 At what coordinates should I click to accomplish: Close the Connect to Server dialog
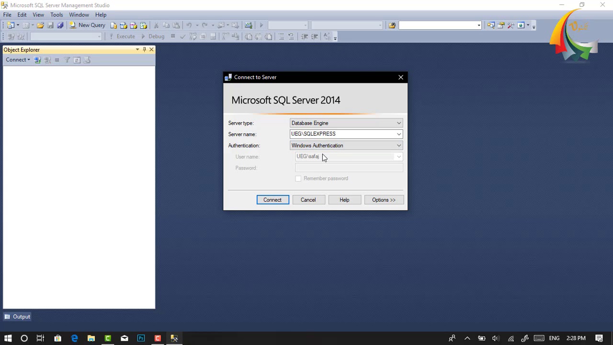401,77
